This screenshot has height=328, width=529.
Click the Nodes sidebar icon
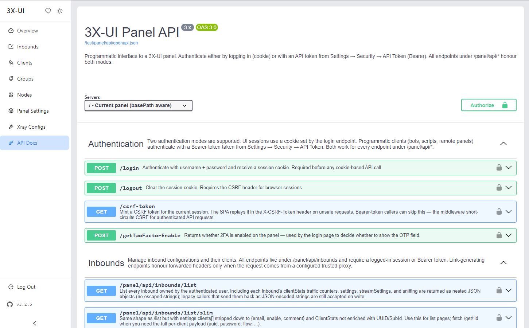(x=11, y=95)
